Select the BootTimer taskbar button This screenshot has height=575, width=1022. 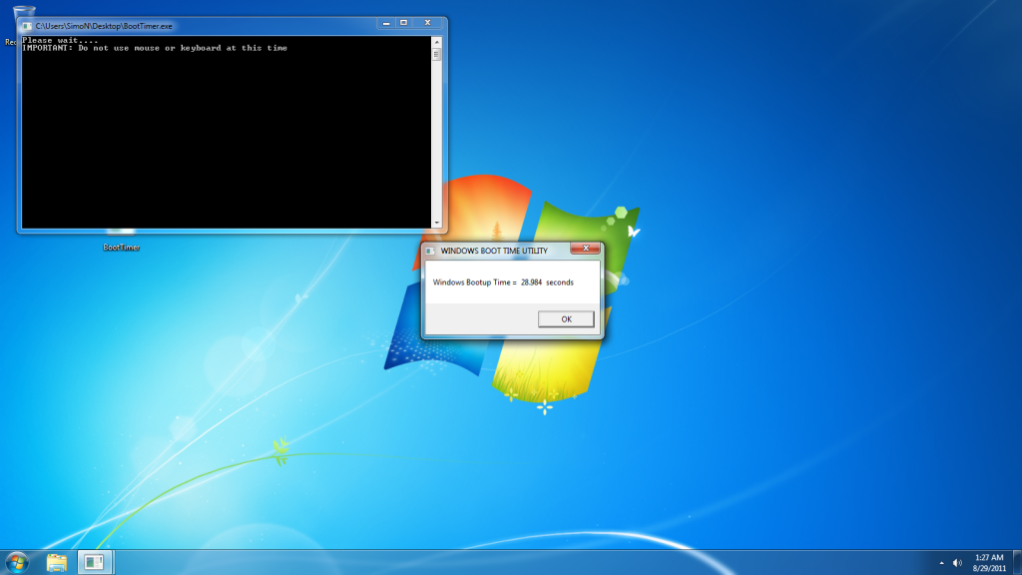click(x=95, y=562)
